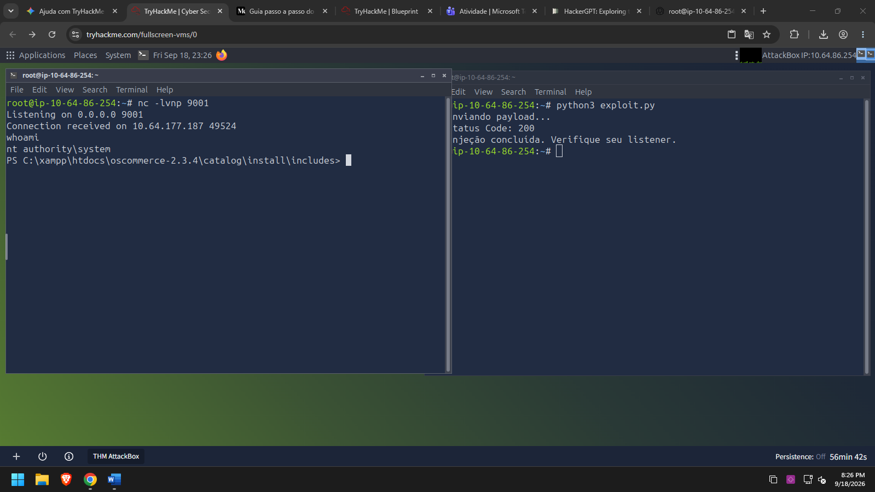The height and width of the screenshot is (492, 875).
Task: Click the left terminal scrollbar
Action: [448, 235]
